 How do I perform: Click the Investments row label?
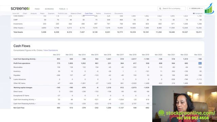[18, 24]
